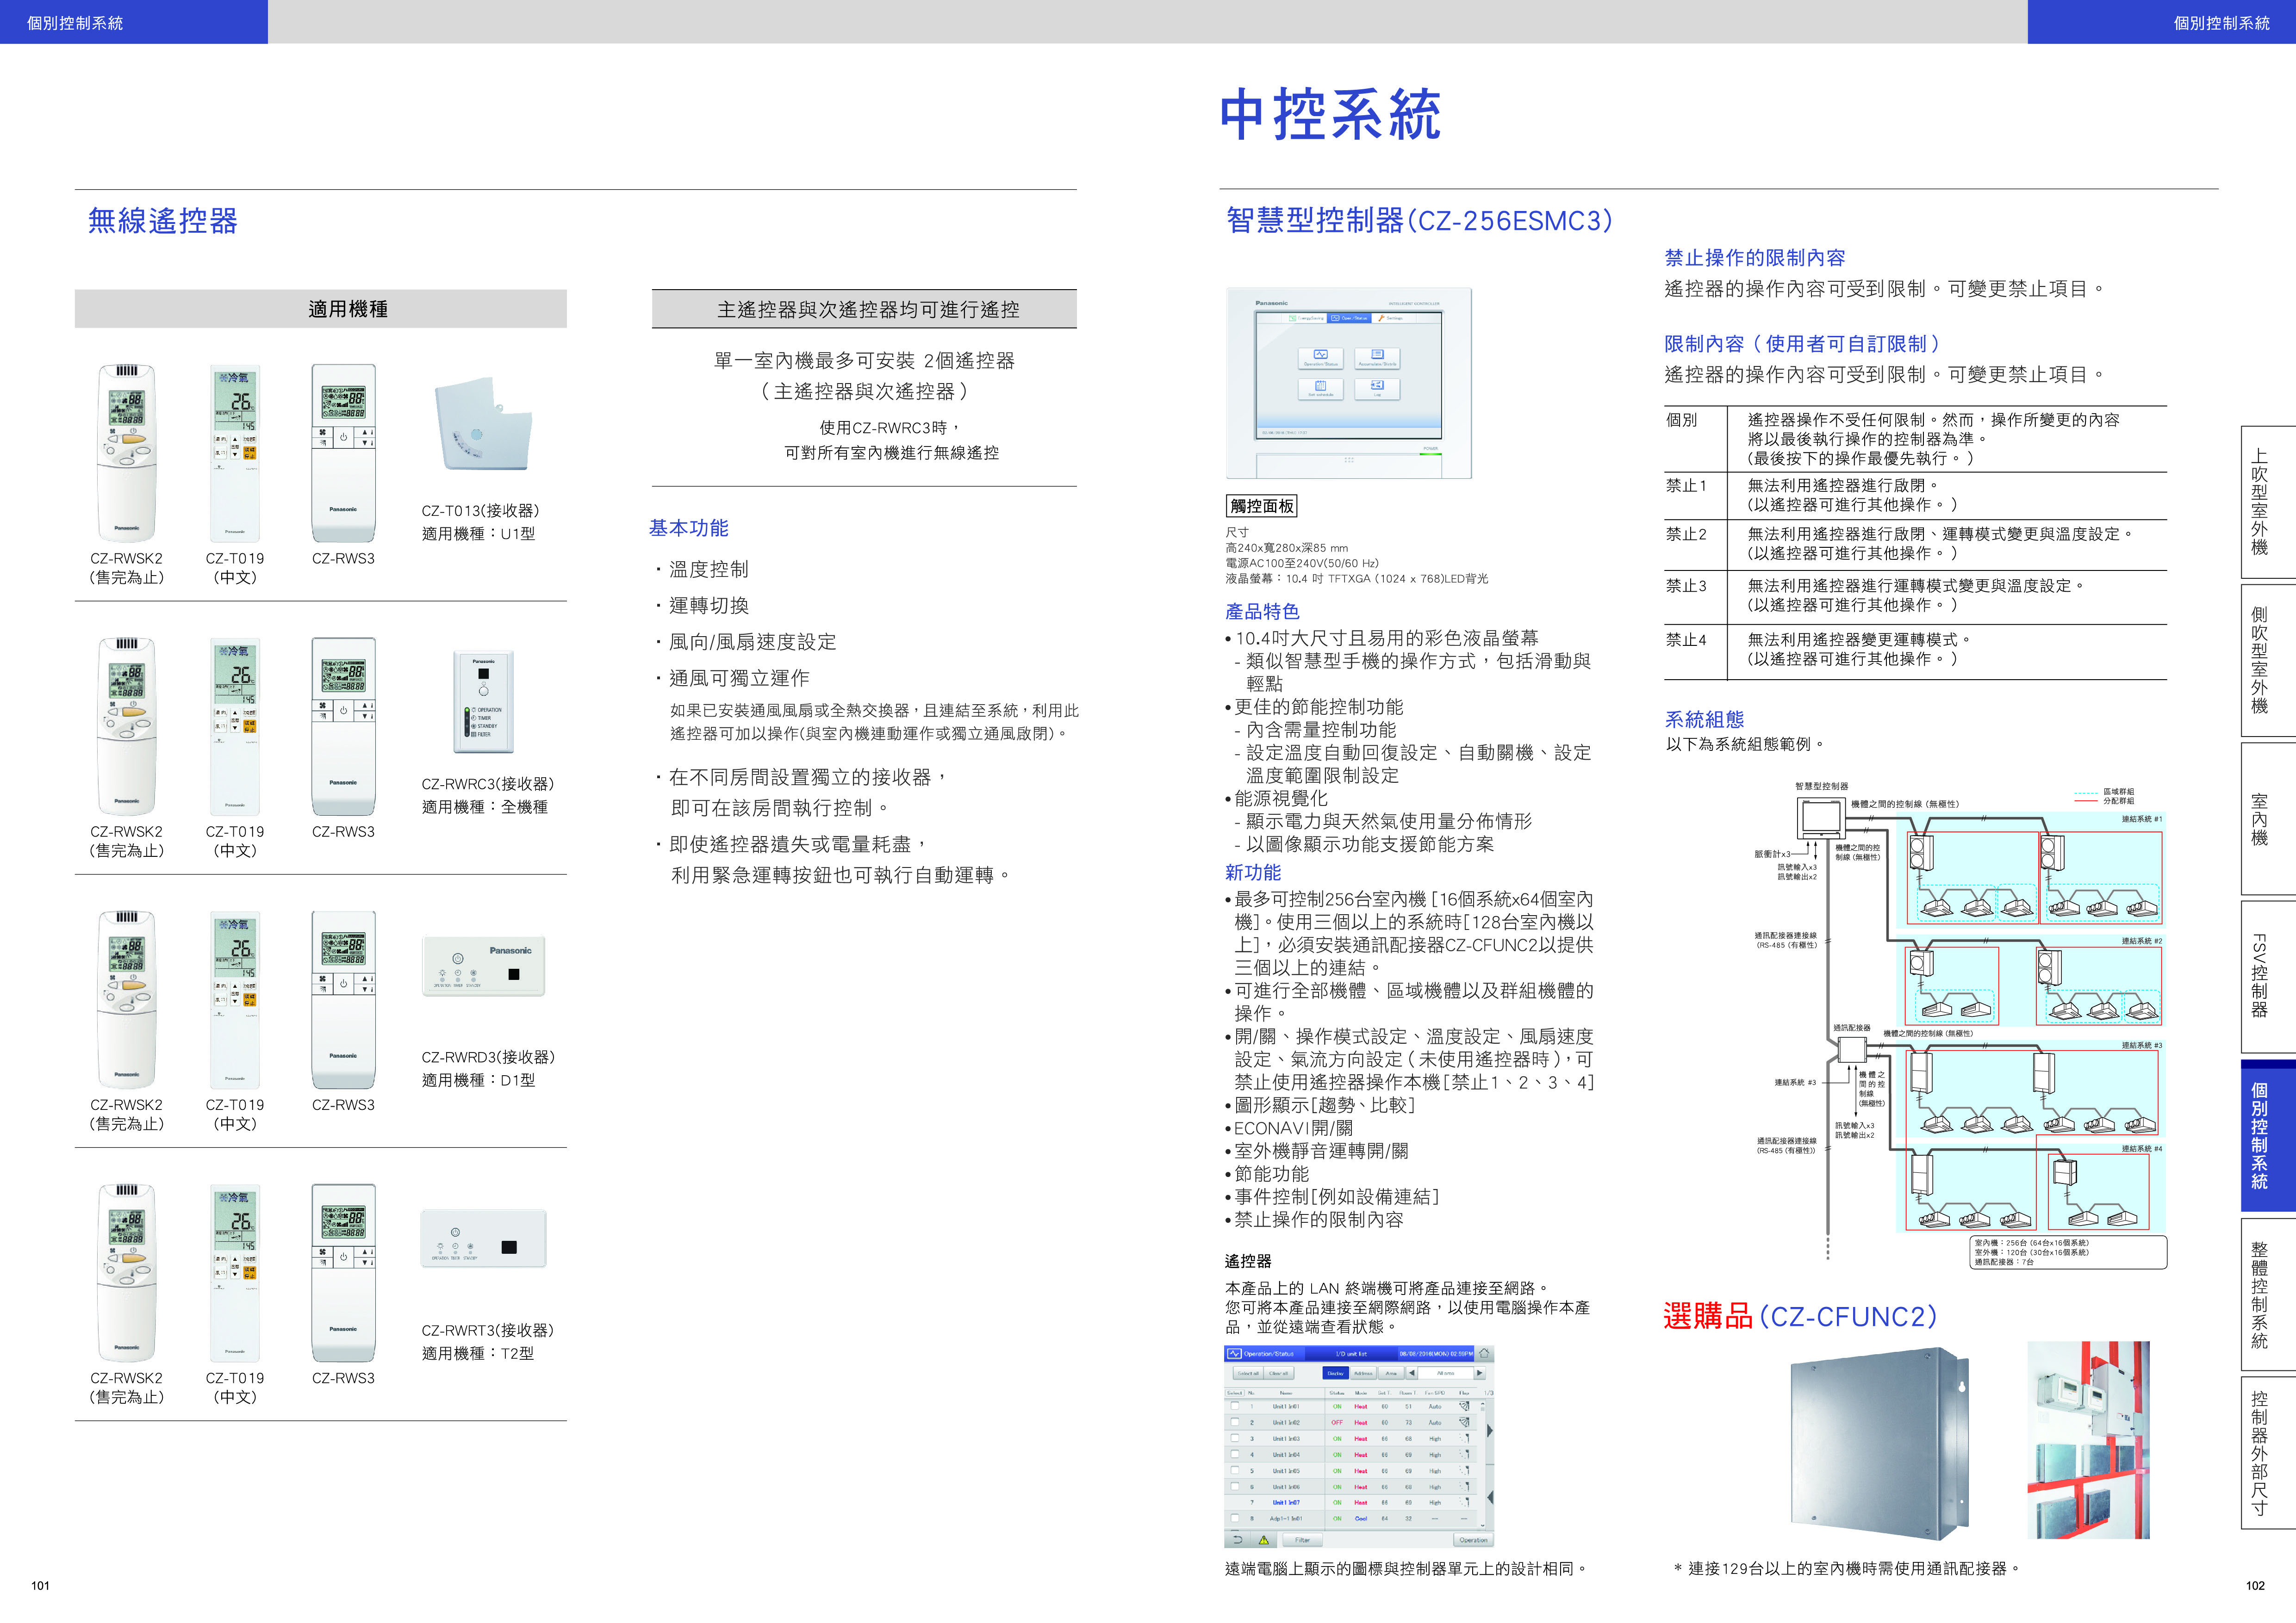The height and width of the screenshot is (1623, 2296).
Task: Expand list columns with large right triangle
Action: (1490, 1431)
